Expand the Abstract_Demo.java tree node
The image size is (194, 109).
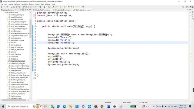tap(7, 15)
